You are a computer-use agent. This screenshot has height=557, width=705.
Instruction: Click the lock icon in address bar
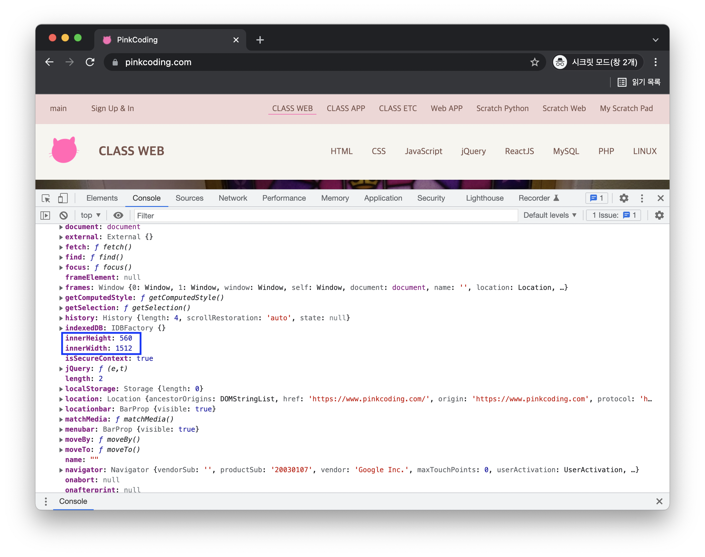[115, 62]
